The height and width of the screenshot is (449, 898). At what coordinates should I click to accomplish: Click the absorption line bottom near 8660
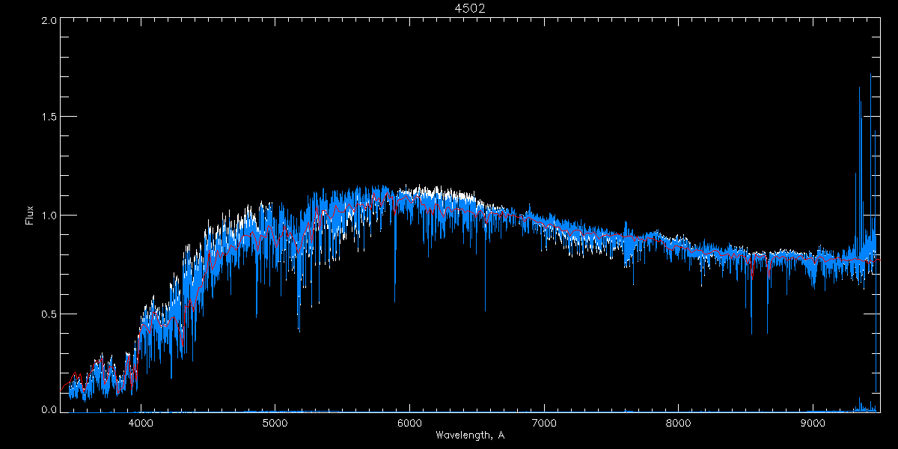pos(767,333)
